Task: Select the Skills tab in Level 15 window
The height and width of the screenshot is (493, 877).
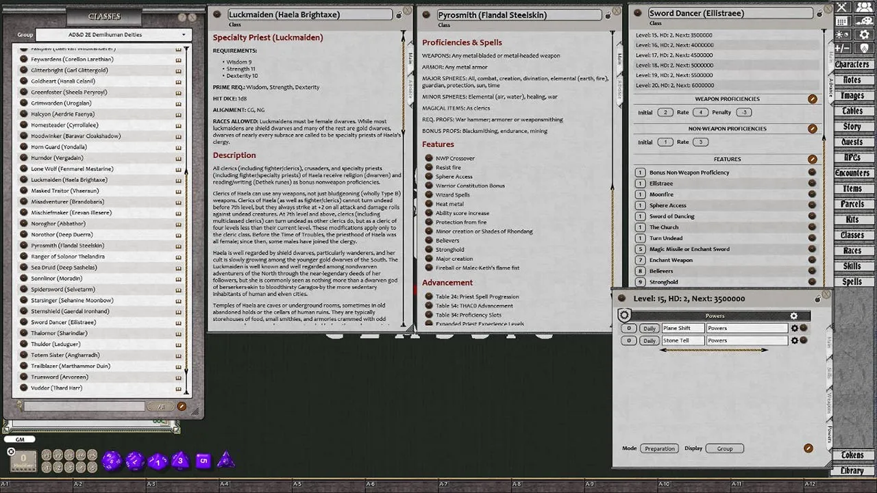Action: pyautogui.click(x=829, y=373)
